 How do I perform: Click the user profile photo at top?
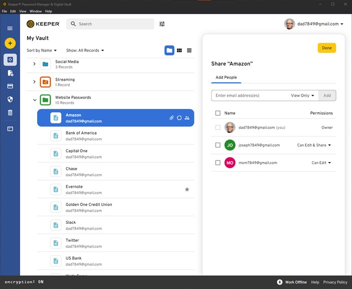tap(290, 24)
